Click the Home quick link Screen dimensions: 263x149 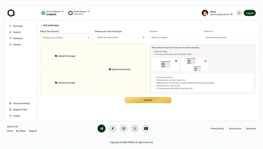tap(10, 131)
